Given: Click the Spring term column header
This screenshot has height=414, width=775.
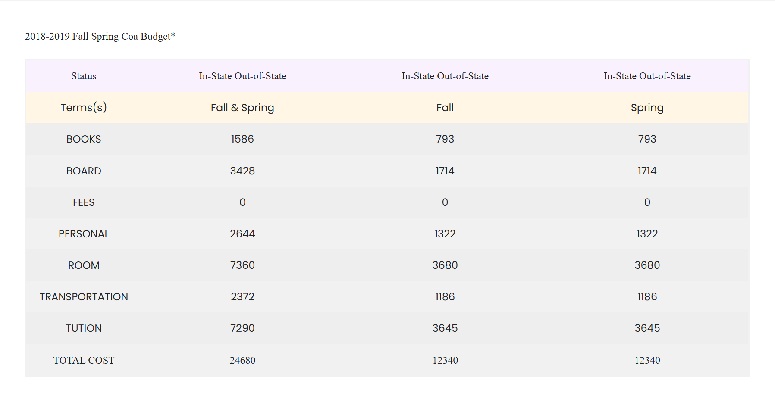Looking at the screenshot, I should coord(647,108).
